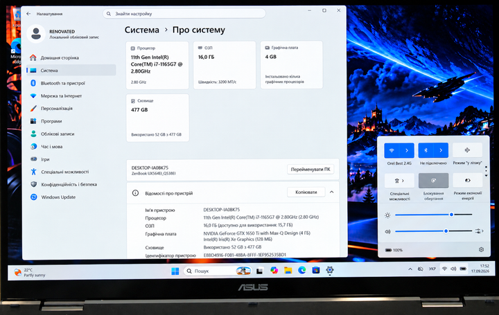Go back with the Settings back arrow
The width and height of the screenshot is (499, 315).
point(28,14)
